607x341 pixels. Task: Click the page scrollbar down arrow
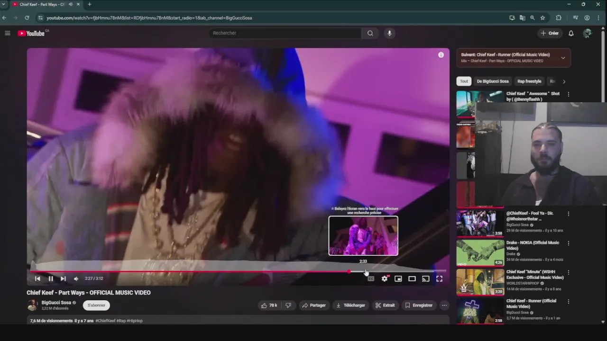[603, 322]
